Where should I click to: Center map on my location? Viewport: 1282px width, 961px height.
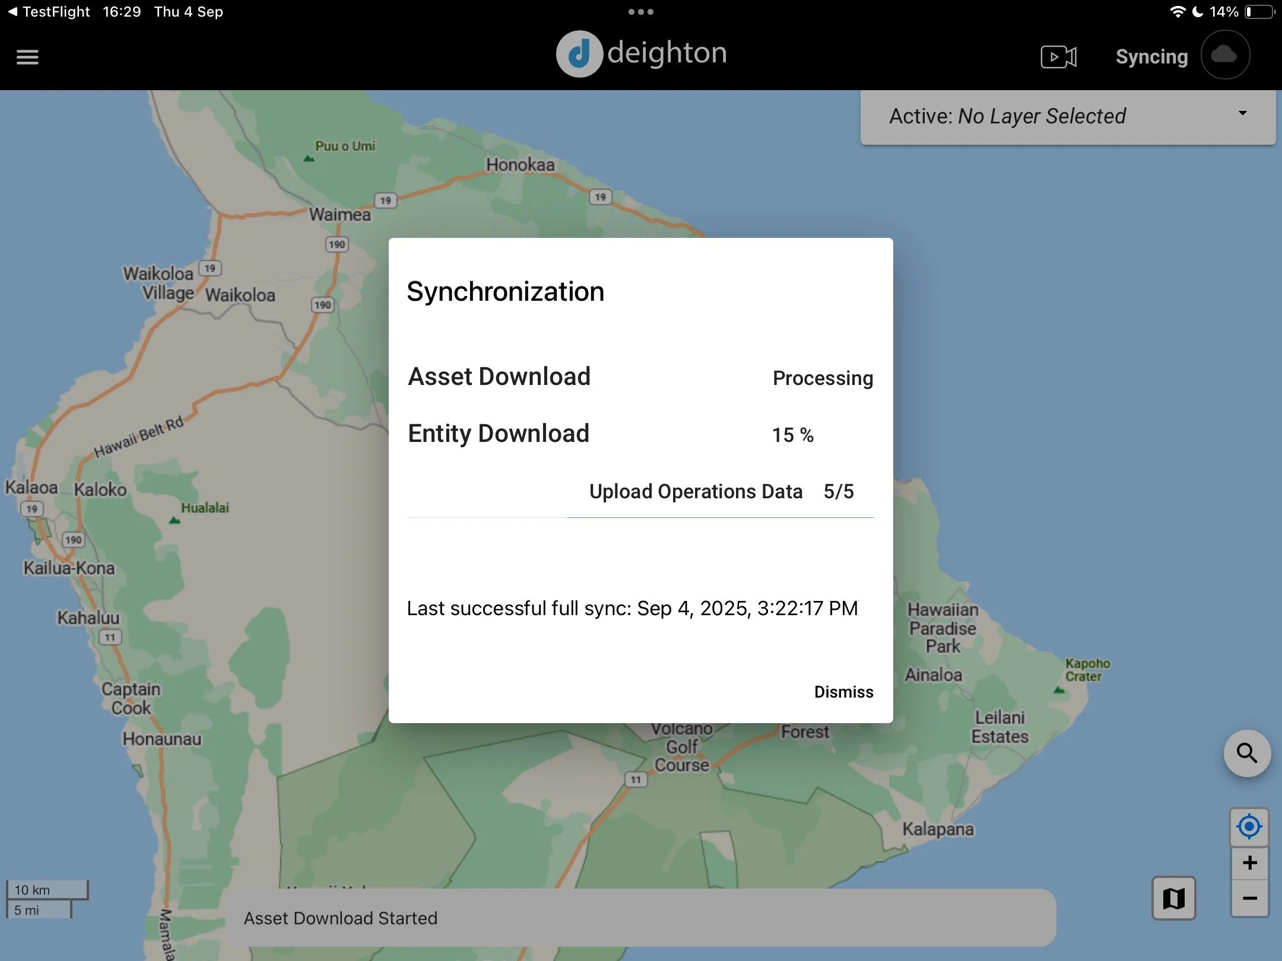click(x=1249, y=826)
